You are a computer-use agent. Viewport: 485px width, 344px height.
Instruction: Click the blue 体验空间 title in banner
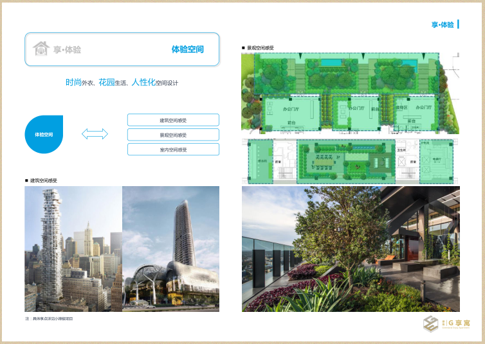click(x=187, y=49)
